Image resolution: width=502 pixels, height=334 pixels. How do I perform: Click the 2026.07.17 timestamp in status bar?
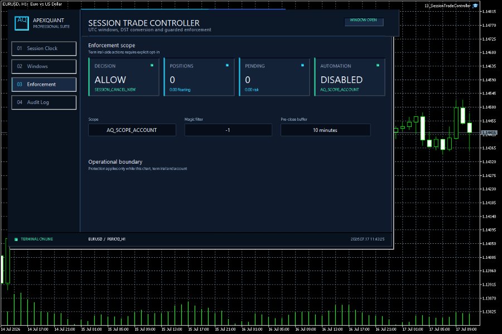pos(368,239)
